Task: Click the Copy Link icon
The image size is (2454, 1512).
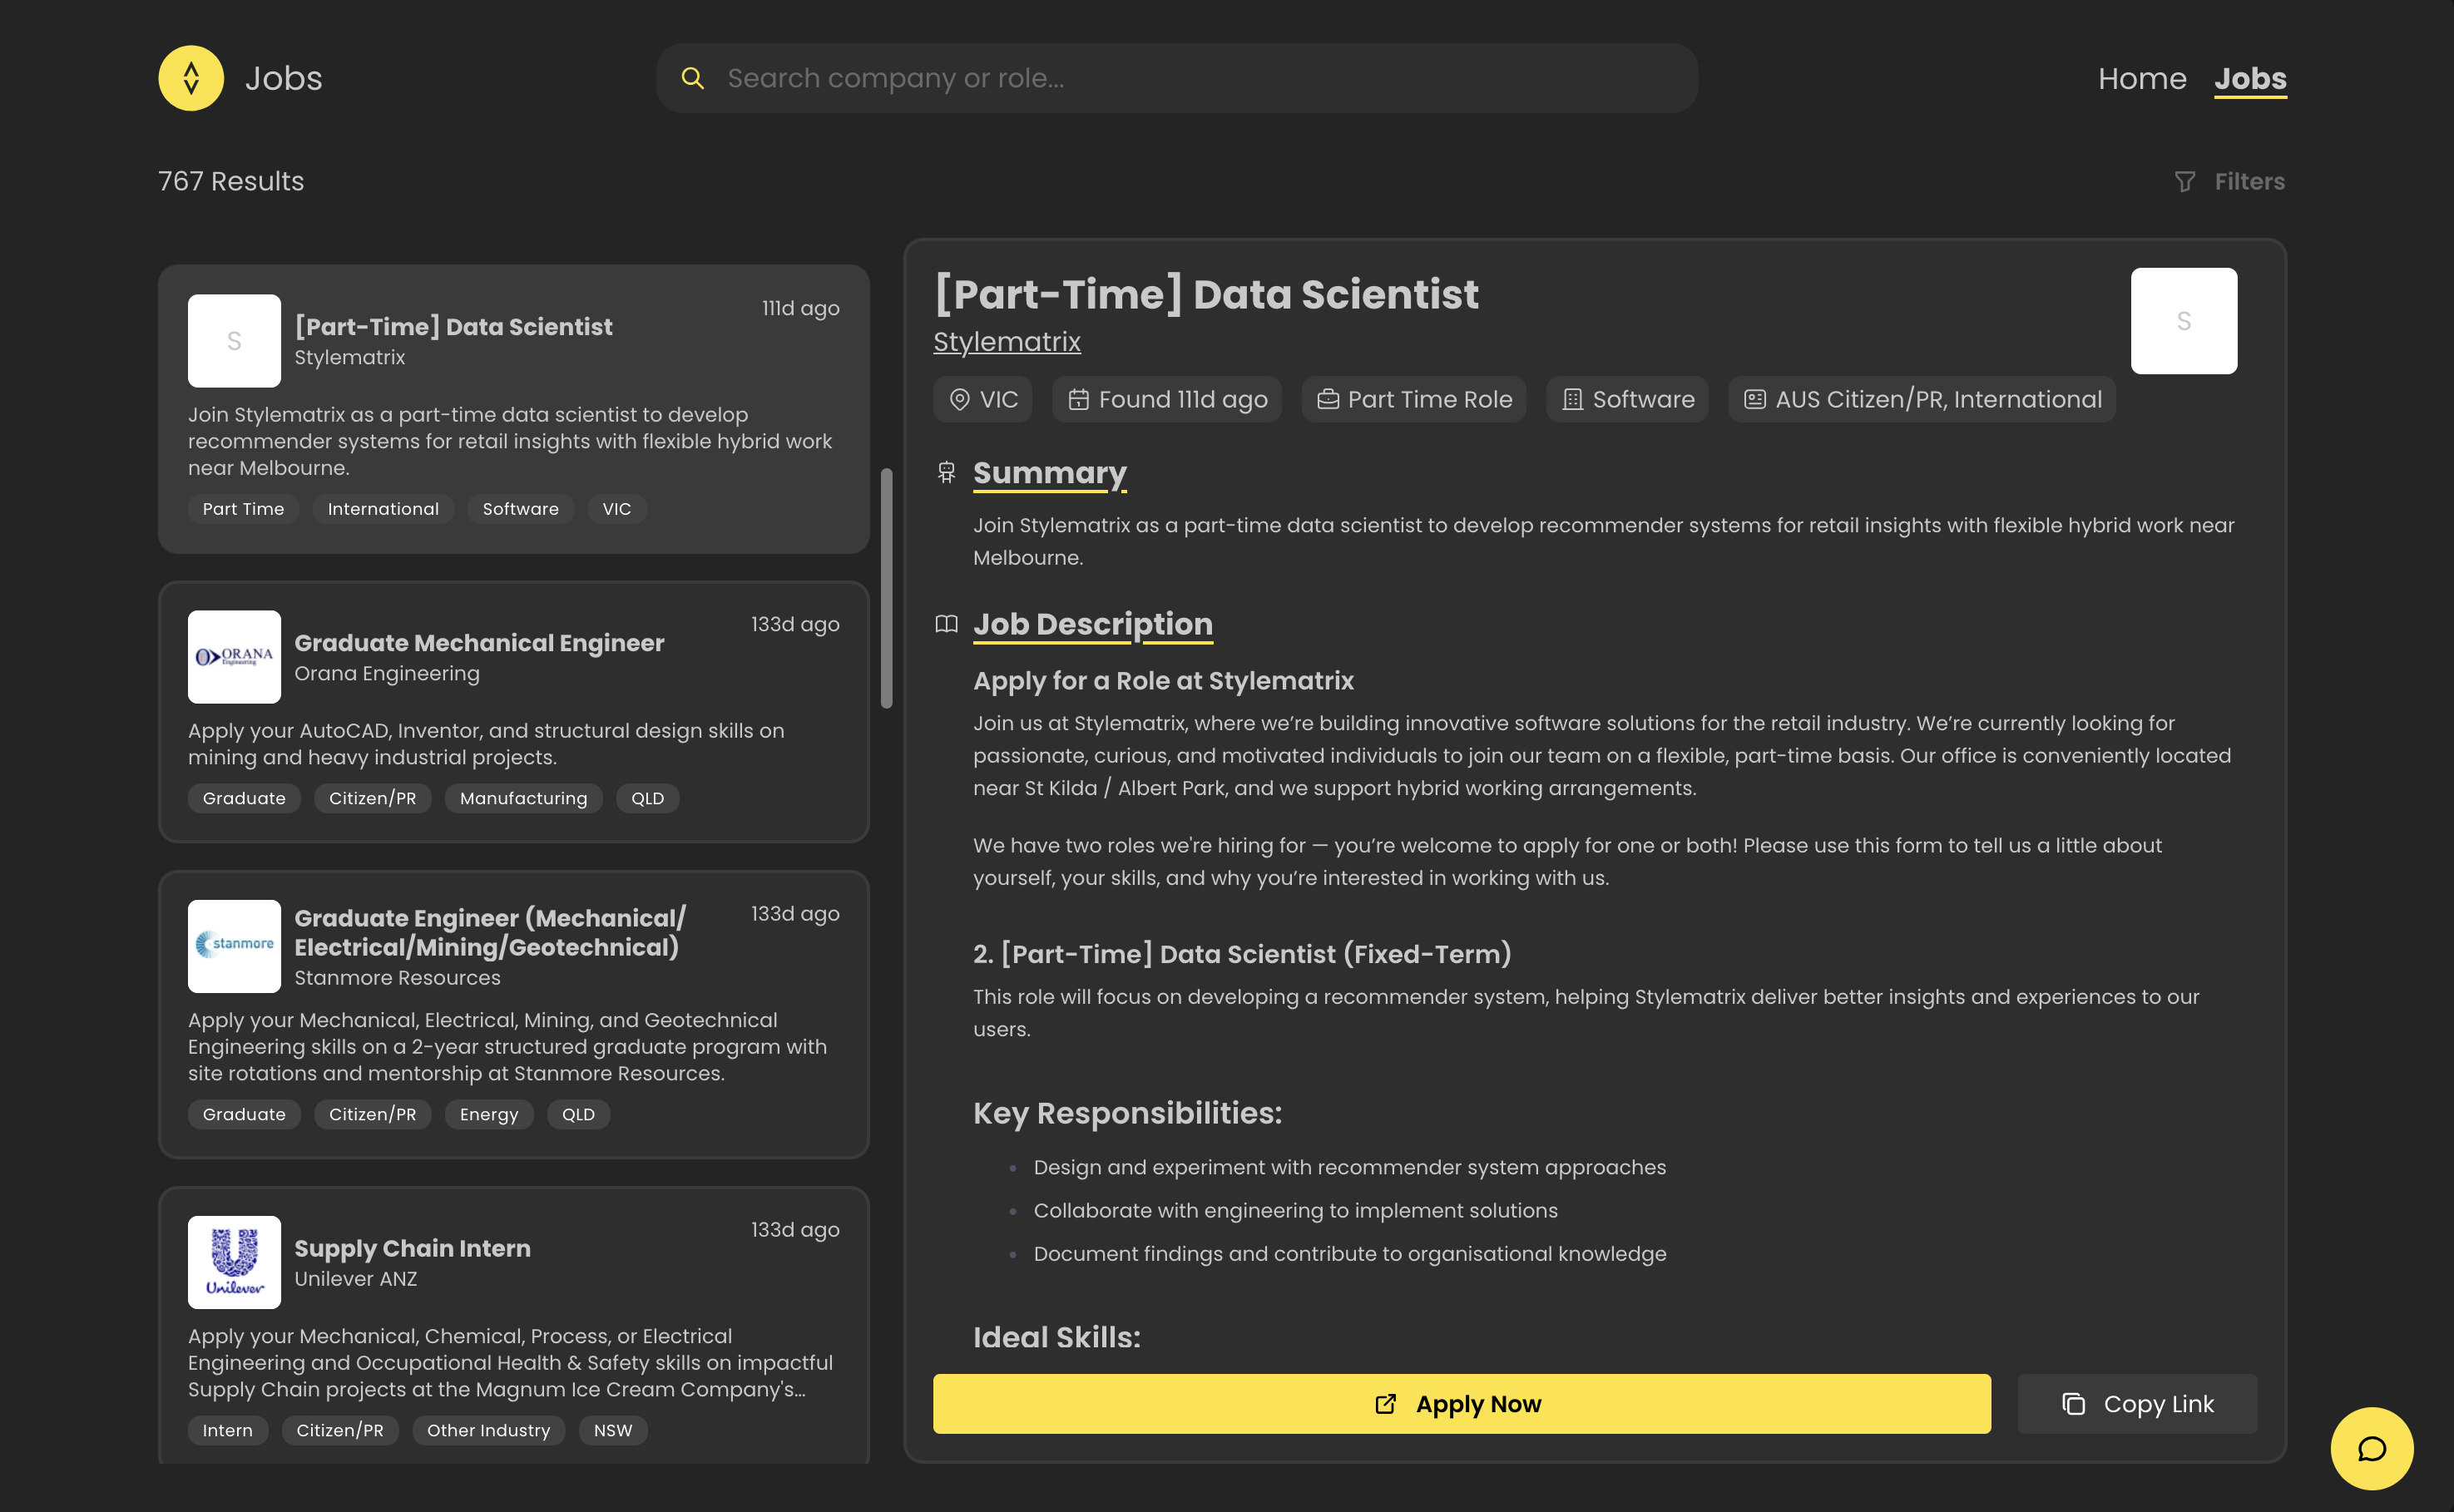Action: coord(2074,1404)
